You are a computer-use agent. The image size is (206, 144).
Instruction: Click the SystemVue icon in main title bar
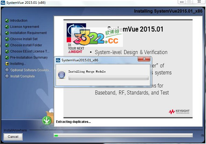(3, 3)
